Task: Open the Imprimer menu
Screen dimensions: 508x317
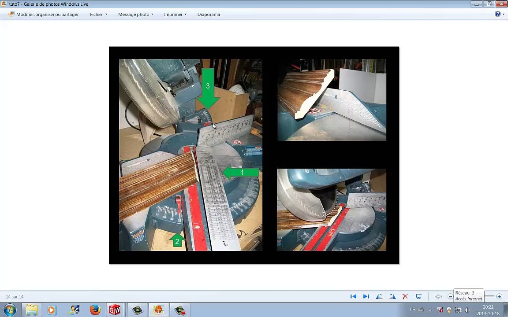Action: click(x=175, y=14)
